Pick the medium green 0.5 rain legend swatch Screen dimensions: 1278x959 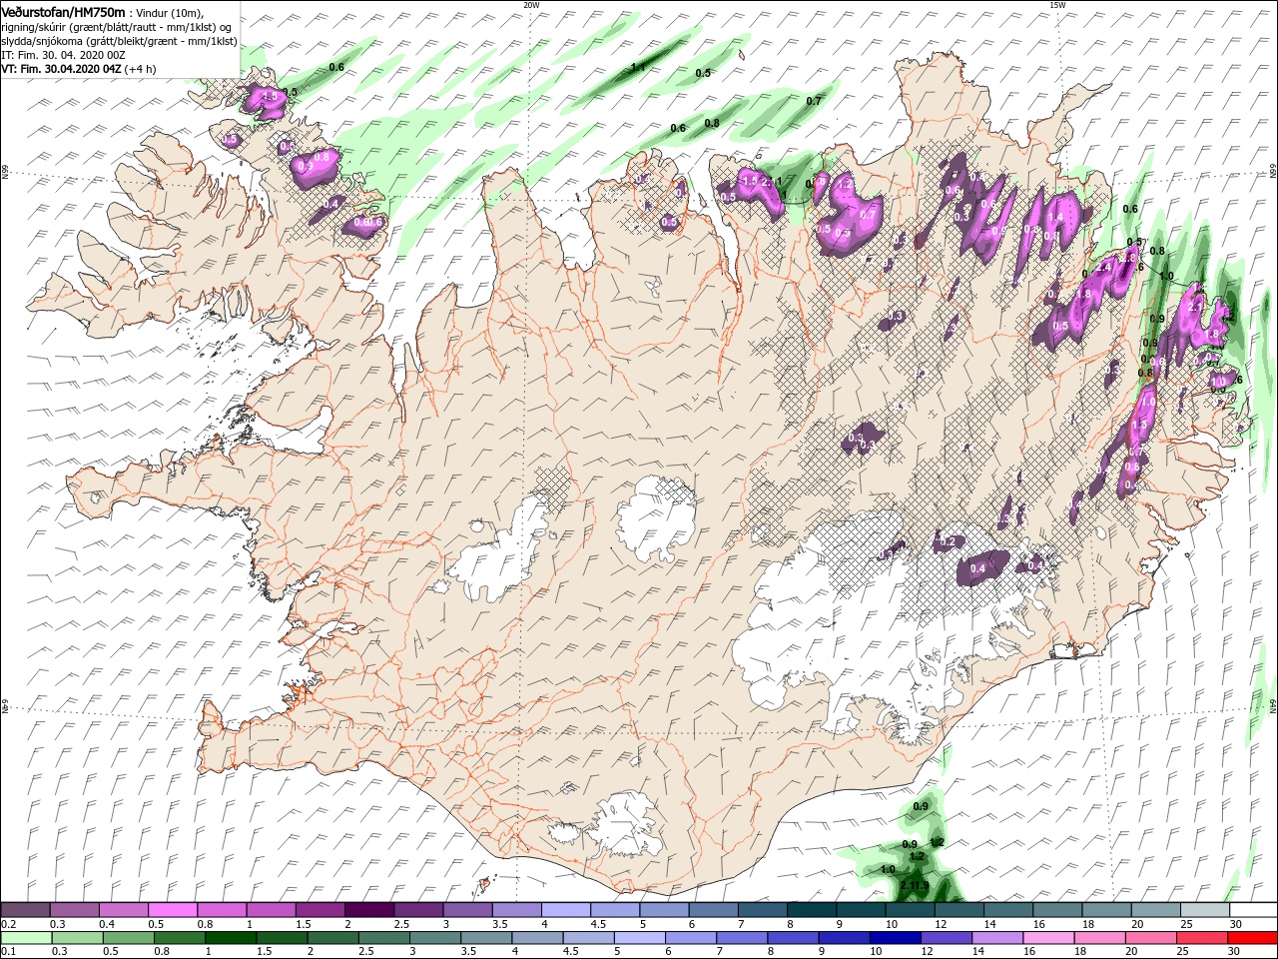click(128, 938)
